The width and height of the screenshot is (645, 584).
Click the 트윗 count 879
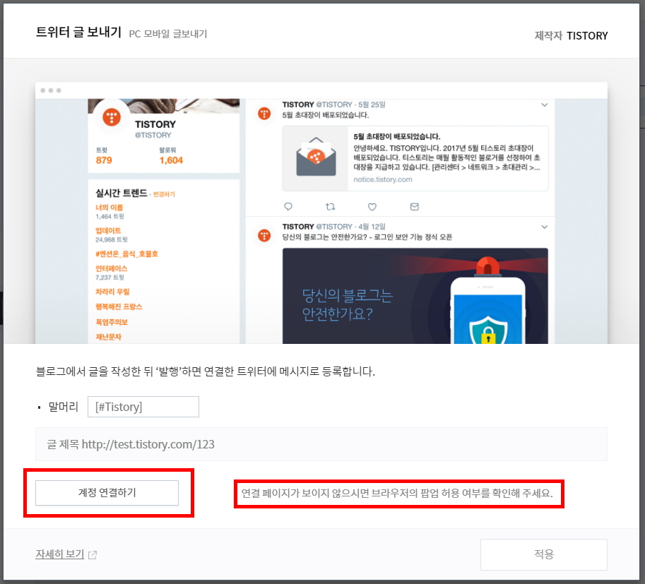pyautogui.click(x=104, y=160)
